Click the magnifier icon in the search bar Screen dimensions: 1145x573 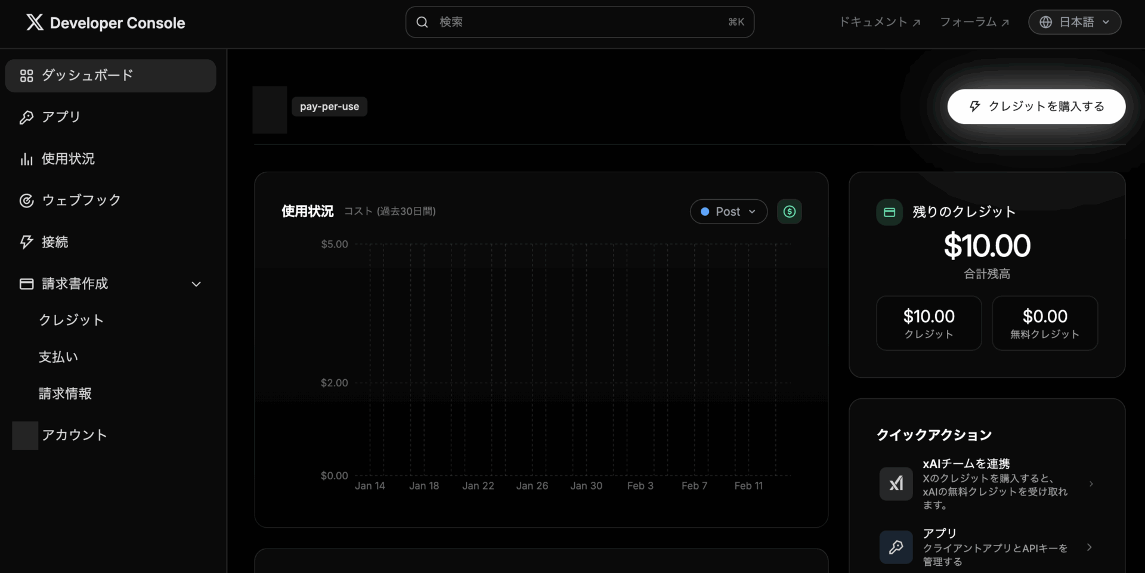click(x=422, y=21)
